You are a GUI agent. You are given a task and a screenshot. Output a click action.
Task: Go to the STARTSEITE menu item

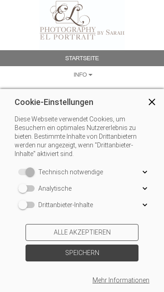point(82,58)
